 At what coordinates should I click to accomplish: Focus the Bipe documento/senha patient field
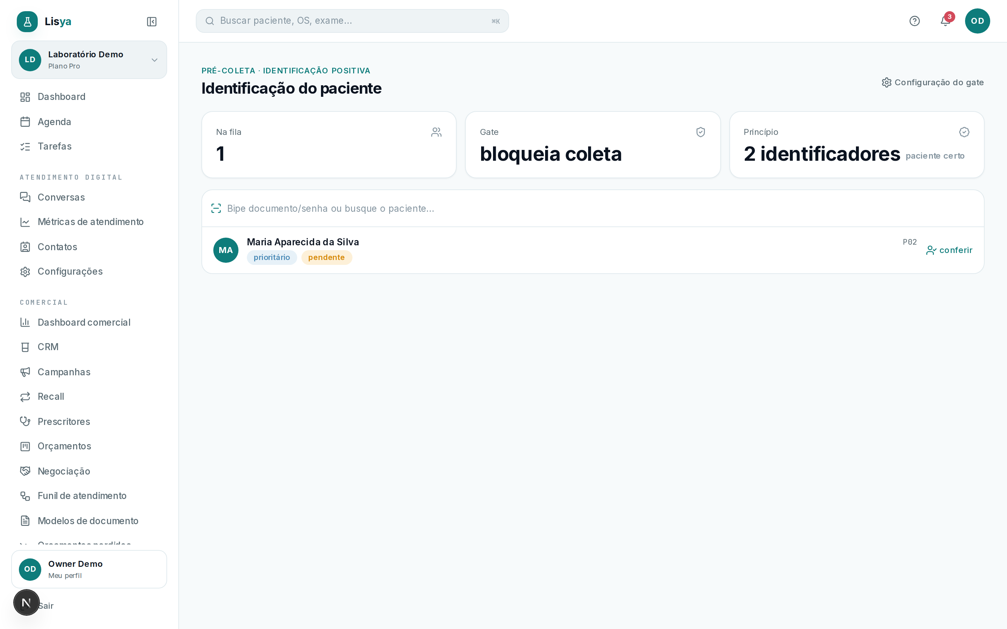tap(593, 208)
